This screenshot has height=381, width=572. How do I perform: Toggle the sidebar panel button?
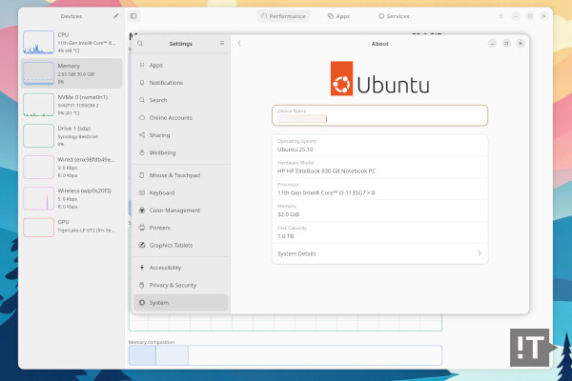[x=133, y=16]
